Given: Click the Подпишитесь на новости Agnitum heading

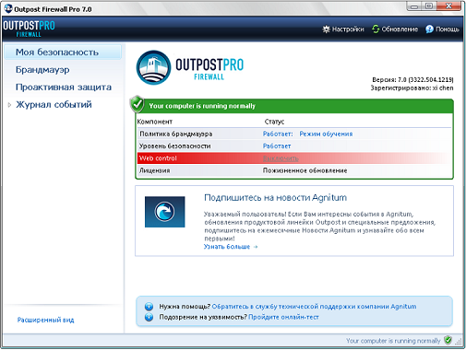Looking at the screenshot, I should pyautogui.click(x=275, y=197).
